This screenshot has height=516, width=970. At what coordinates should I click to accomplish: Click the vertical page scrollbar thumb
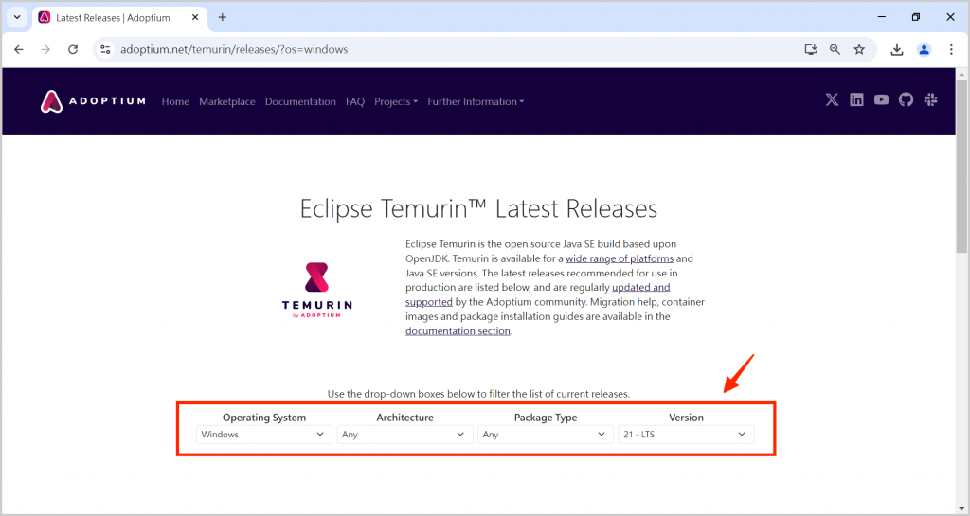pyautogui.click(x=961, y=167)
